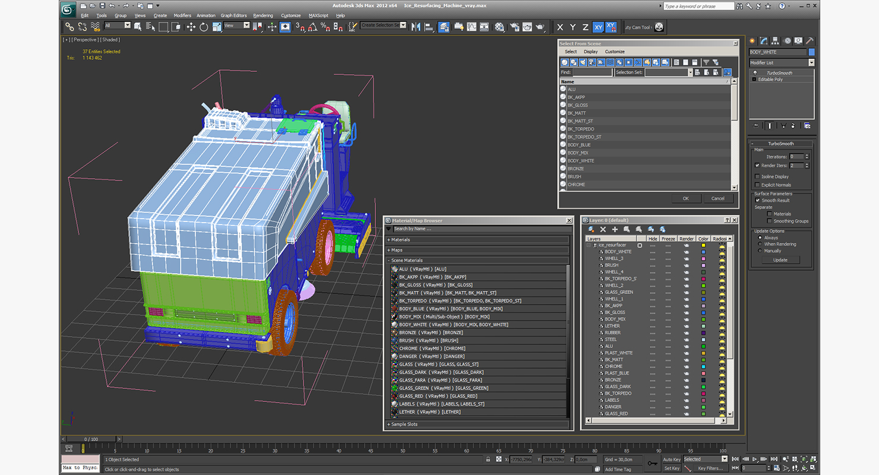
Task: Toggle Smooth Result checkbox
Action: click(x=757, y=200)
